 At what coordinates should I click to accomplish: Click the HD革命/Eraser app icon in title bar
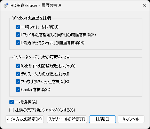click(6, 5)
